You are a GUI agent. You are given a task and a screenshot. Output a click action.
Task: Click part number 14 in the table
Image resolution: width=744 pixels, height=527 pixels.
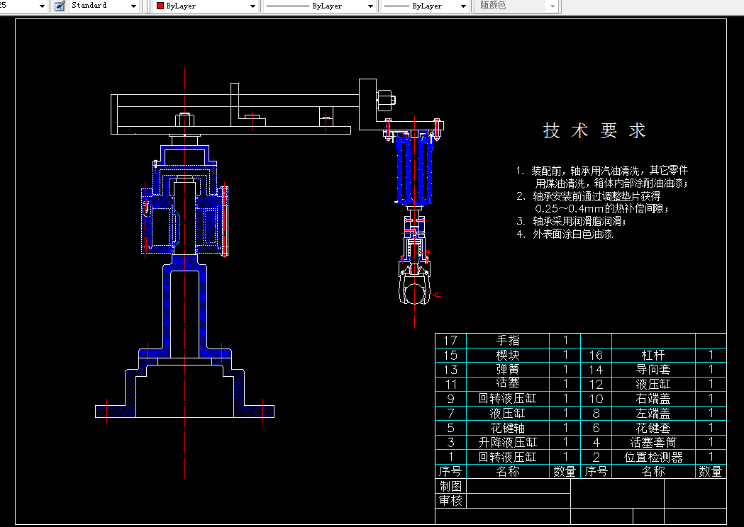coord(596,369)
